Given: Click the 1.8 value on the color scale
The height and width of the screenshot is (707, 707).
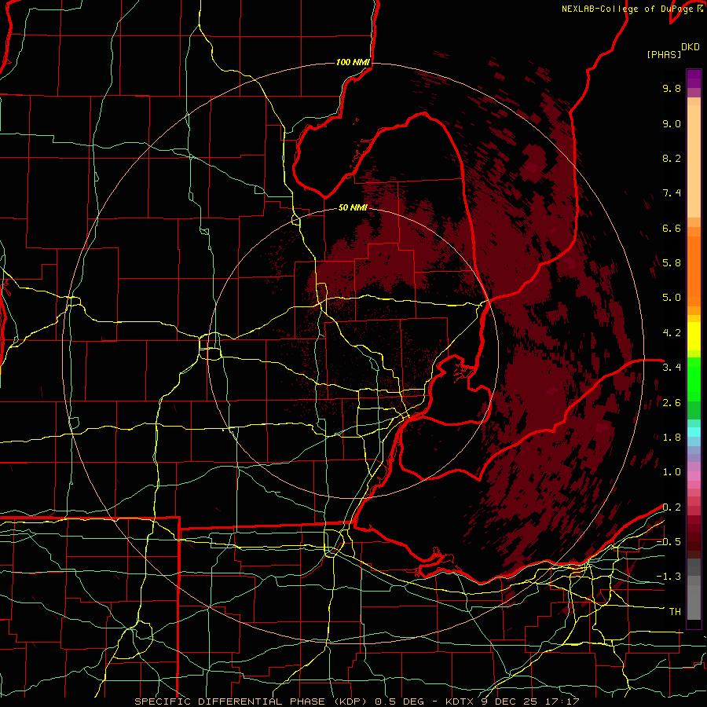Looking at the screenshot, I should 672,438.
